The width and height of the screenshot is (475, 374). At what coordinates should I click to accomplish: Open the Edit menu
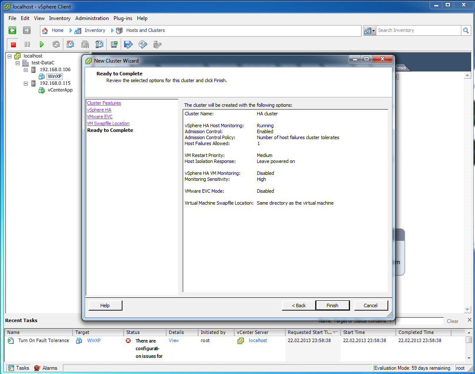(x=25, y=18)
